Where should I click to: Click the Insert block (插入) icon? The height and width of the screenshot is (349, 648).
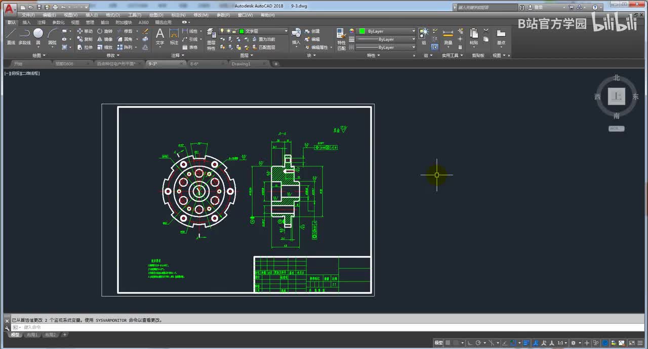(x=296, y=36)
